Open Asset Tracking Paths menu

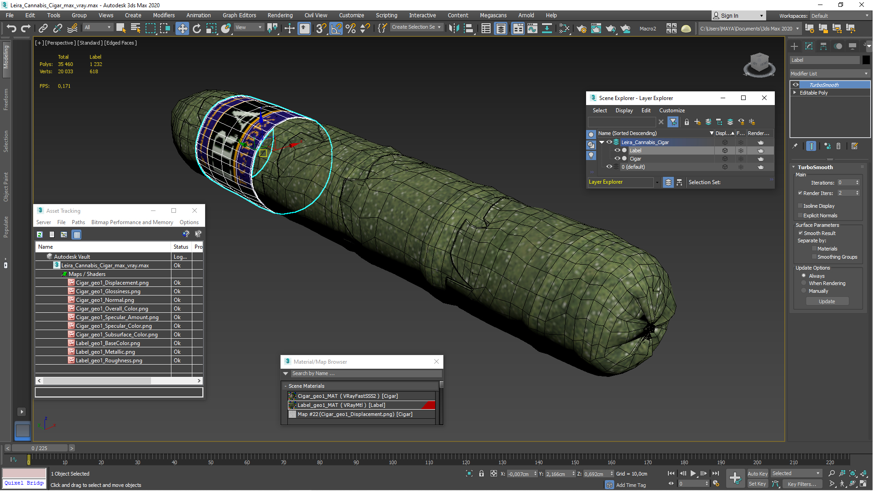coord(78,222)
